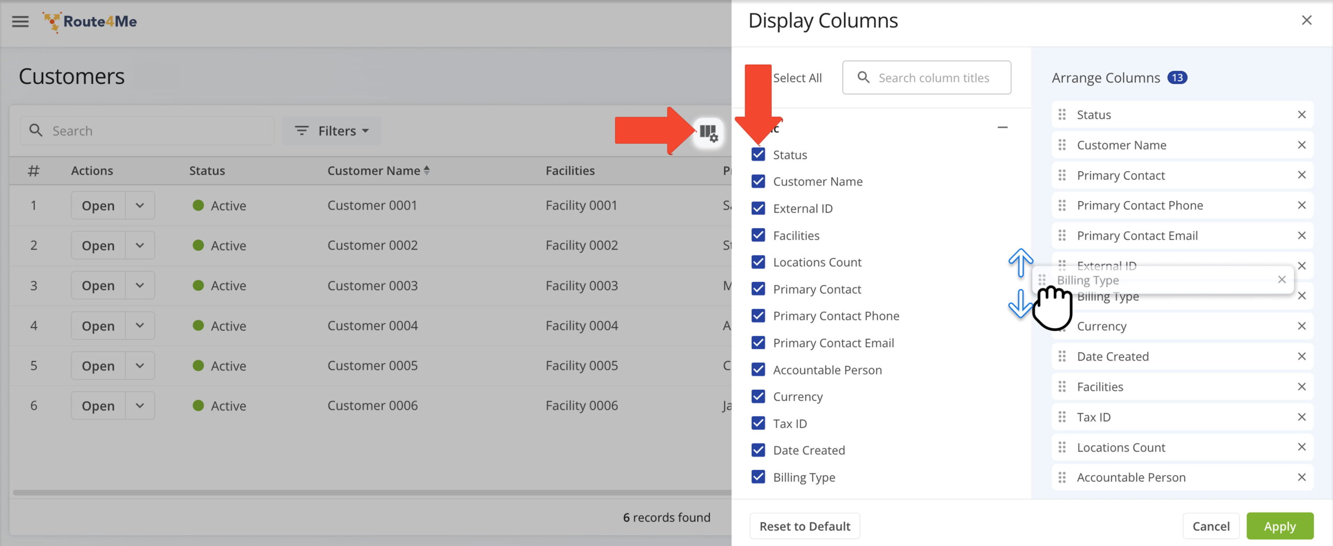Open the Filters dropdown
Viewport: 1333px width, 546px height.
(332, 131)
